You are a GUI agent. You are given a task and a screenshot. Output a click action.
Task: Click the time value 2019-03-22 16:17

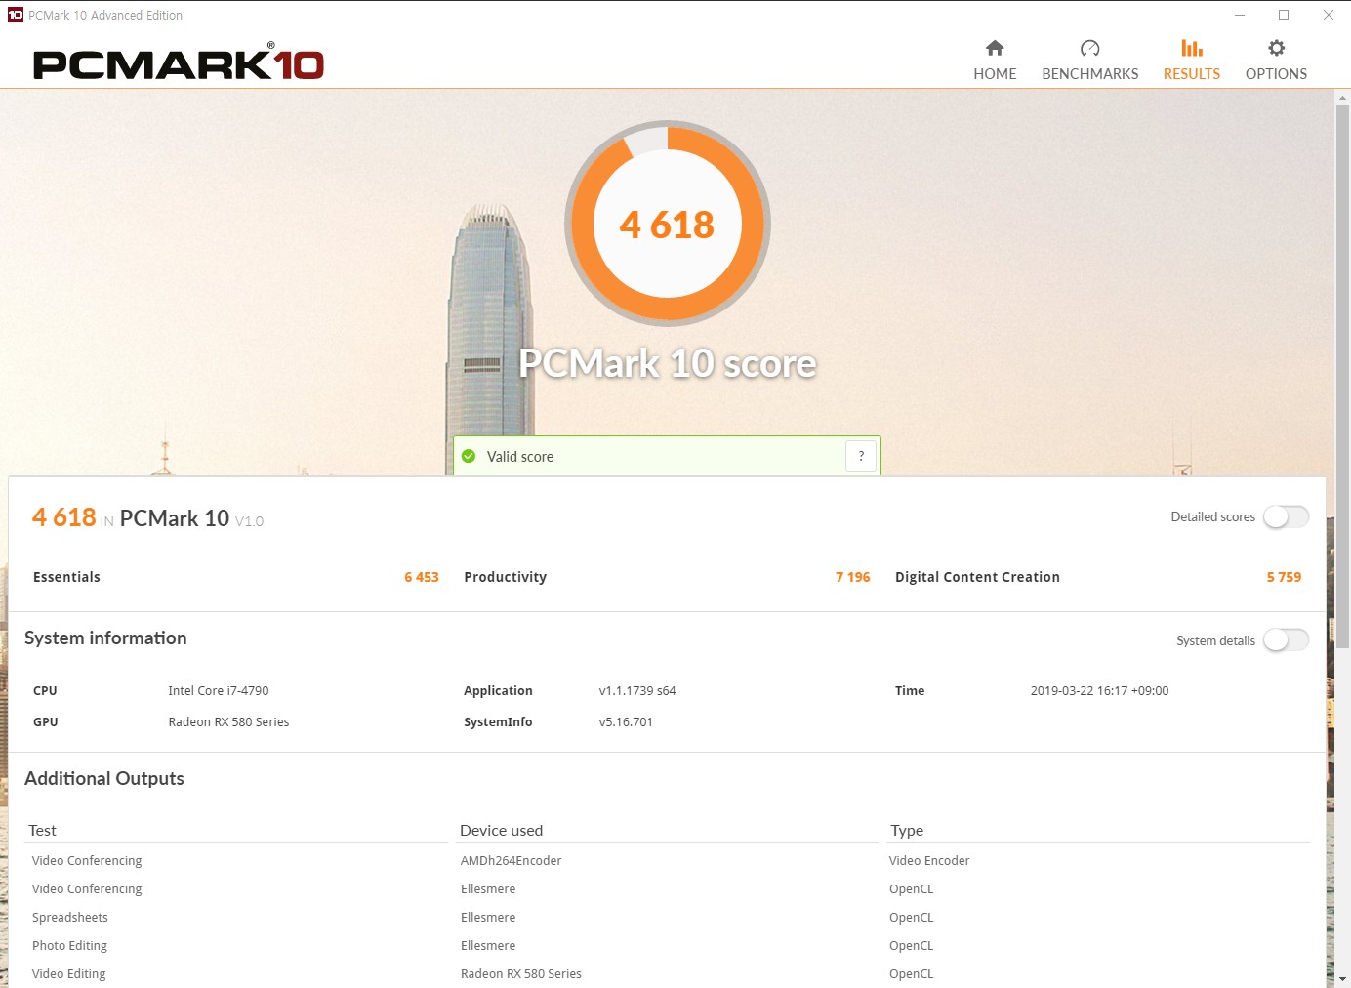1099,690
